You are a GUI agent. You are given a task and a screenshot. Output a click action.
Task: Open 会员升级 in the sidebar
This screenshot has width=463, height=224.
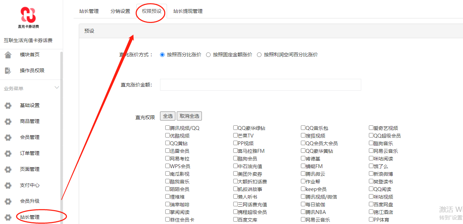tap(30, 201)
